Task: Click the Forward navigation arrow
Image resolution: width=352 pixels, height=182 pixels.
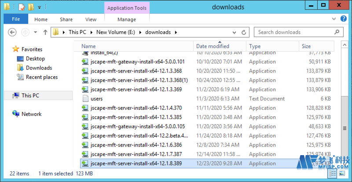Action: [25, 33]
